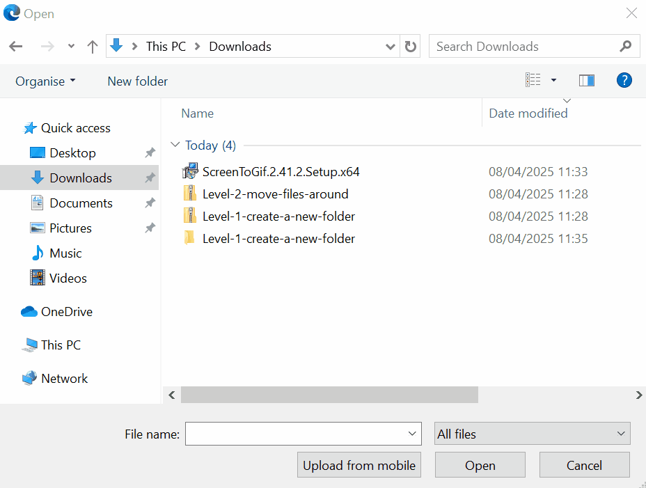Viewport: 646px width, 488px height.
Task: Click the Cancel button
Action: point(584,466)
